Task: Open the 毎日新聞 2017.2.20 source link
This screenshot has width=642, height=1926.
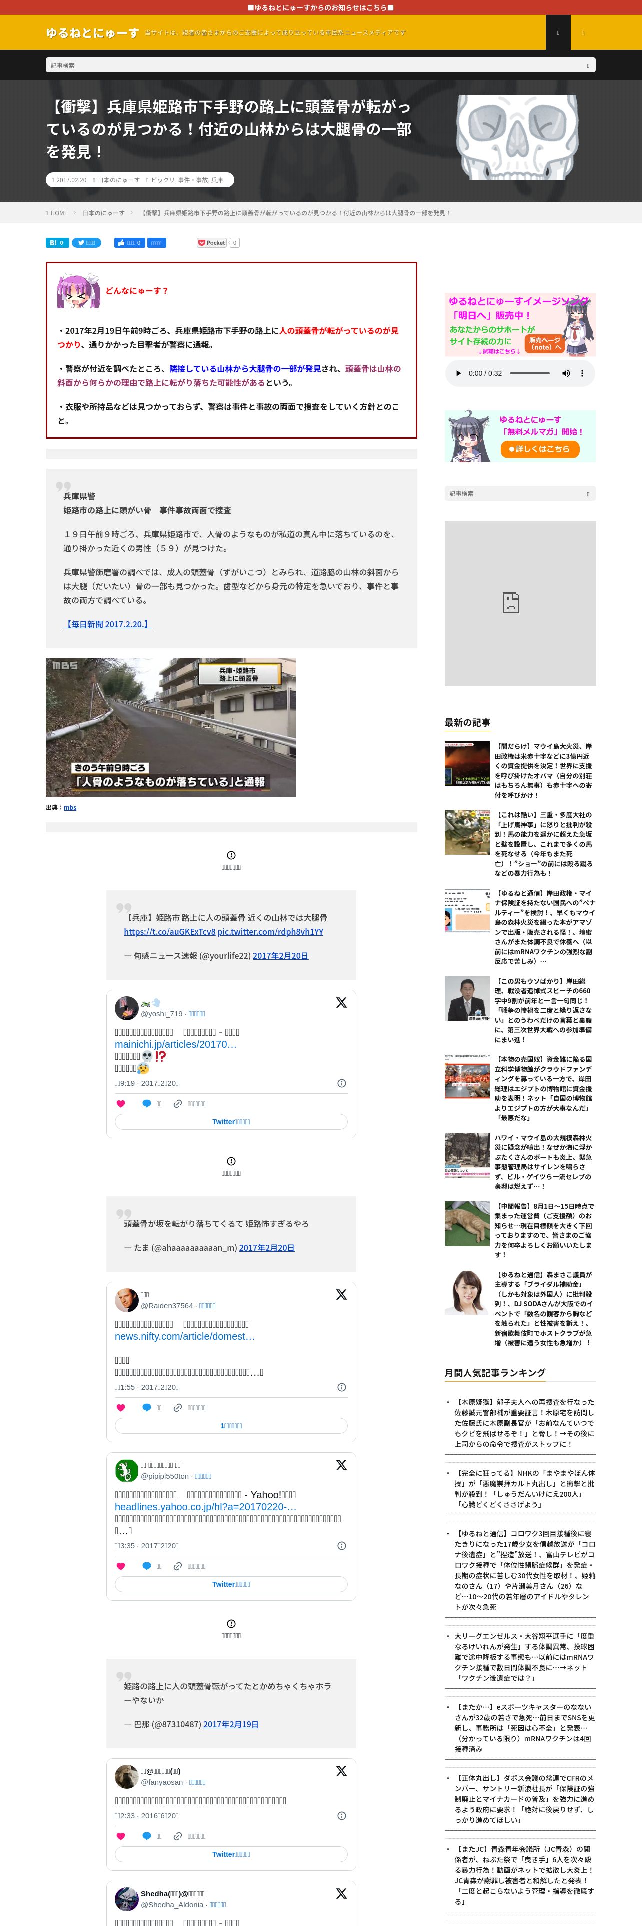Action: coord(107,624)
